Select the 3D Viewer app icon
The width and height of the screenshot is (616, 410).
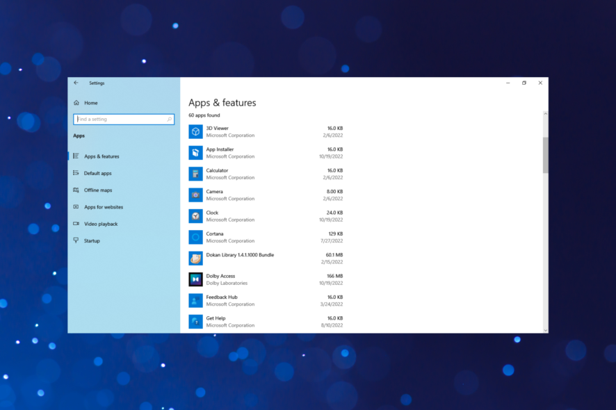pos(195,132)
